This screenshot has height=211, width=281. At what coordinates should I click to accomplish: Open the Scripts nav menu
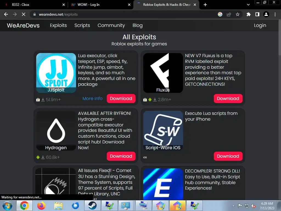82,25
